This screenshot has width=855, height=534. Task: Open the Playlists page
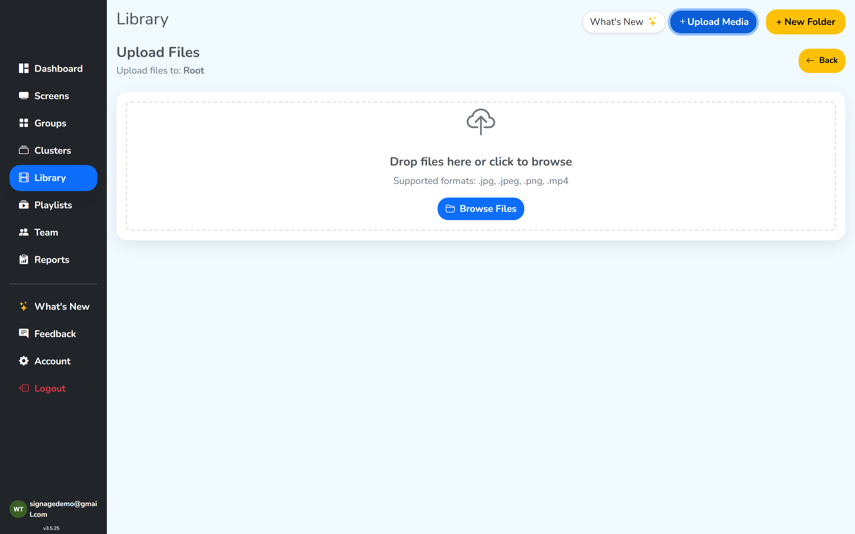[x=53, y=205]
